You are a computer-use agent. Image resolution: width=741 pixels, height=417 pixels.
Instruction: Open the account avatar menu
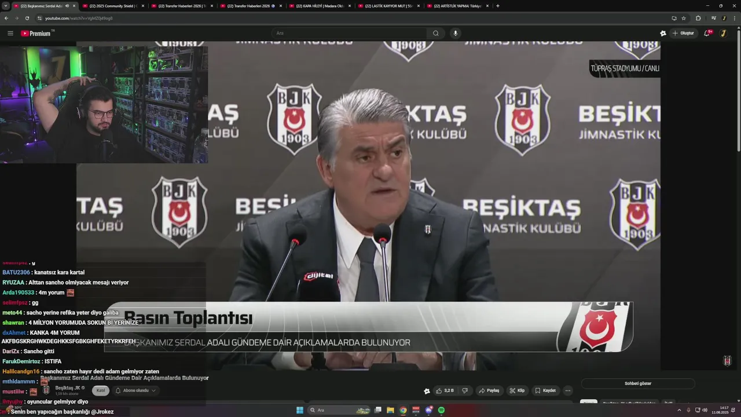(723, 33)
